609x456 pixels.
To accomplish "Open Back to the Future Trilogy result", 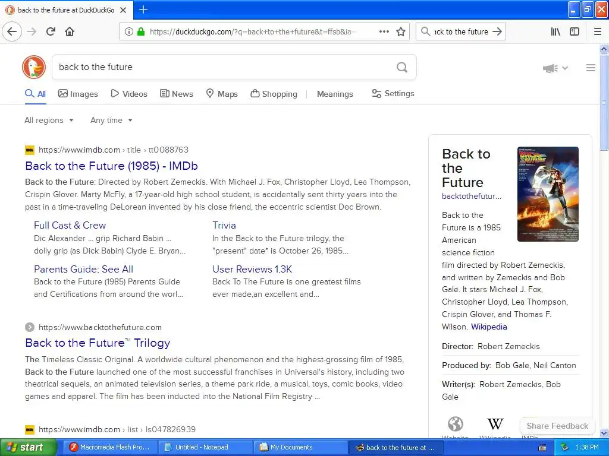I will (x=98, y=343).
